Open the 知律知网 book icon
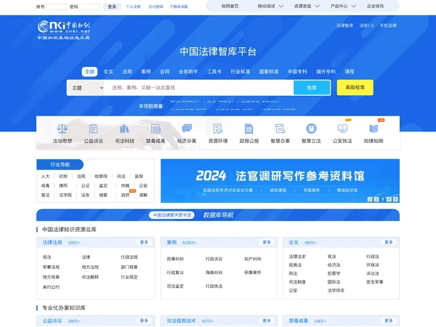 click(374, 129)
